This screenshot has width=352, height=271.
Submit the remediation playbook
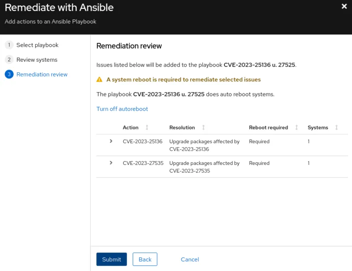(111, 259)
